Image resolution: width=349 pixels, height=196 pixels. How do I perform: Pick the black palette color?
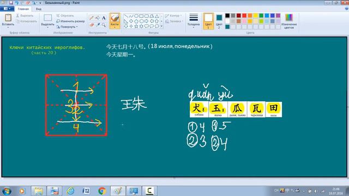(227, 16)
